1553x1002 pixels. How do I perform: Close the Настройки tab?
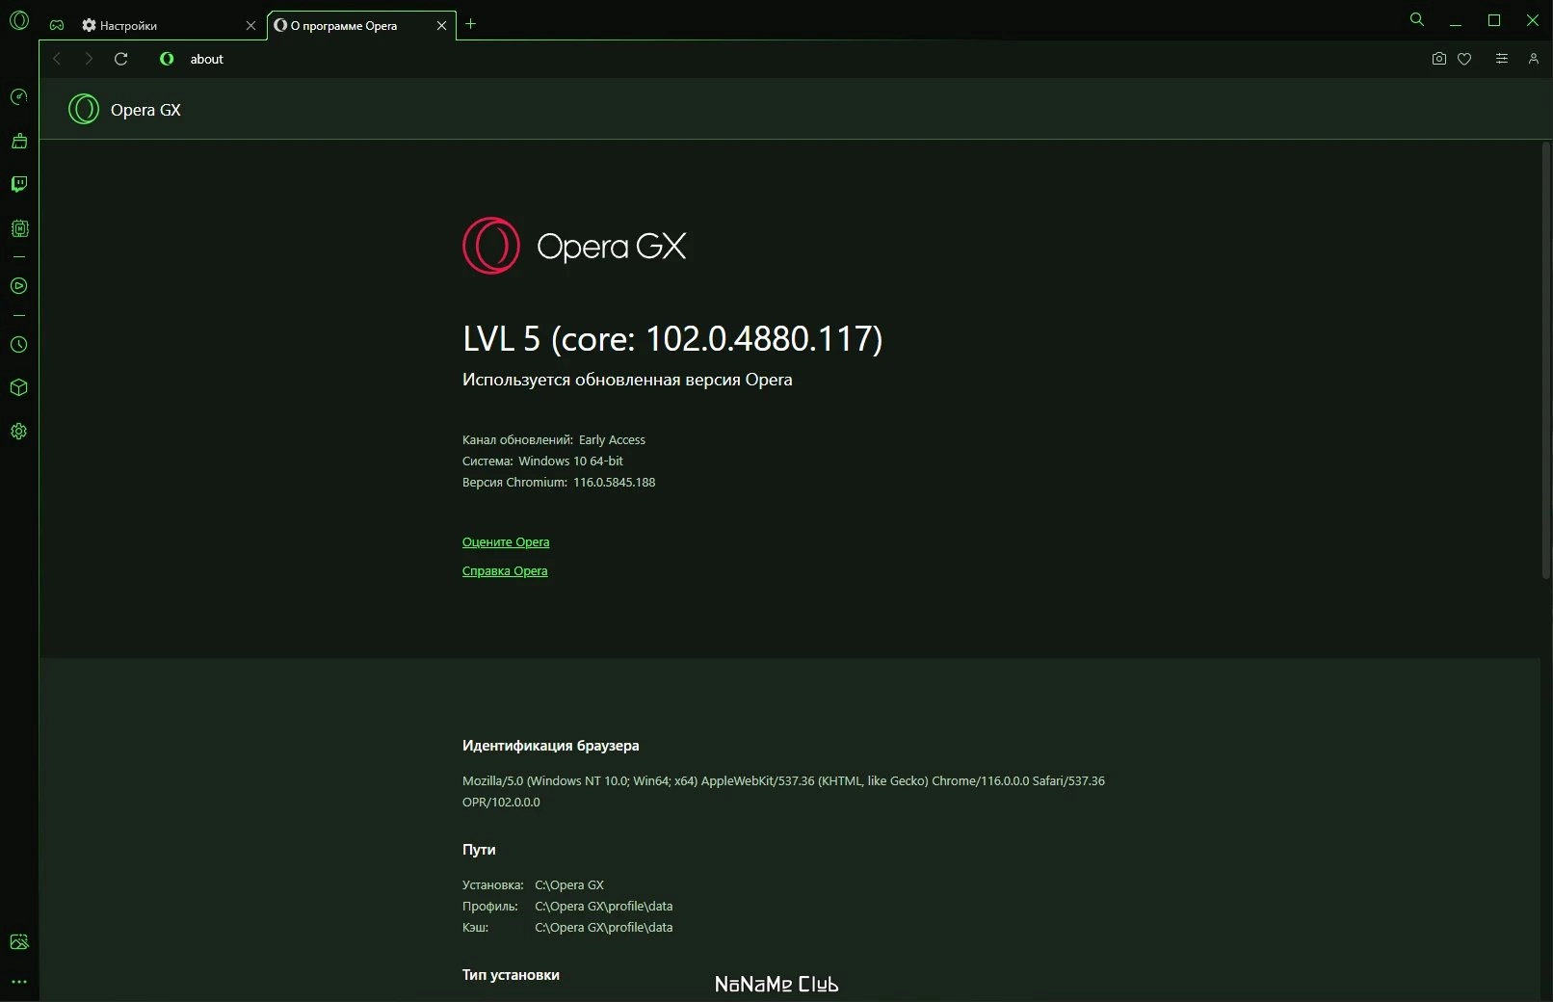click(250, 26)
